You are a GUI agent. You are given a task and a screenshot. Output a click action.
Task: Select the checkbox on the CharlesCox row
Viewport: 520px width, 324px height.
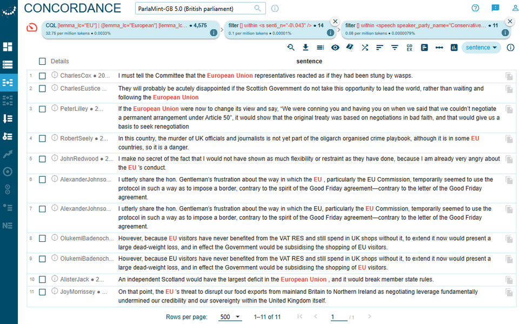(x=42, y=75)
